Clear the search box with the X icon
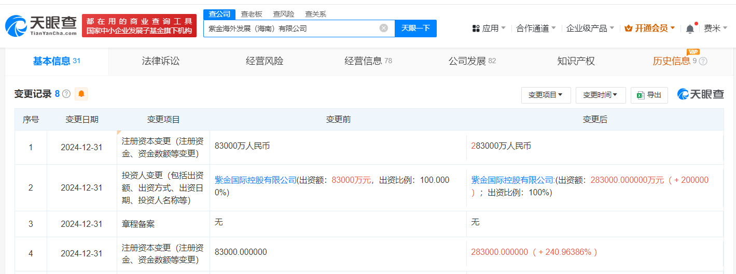 [x=383, y=28]
